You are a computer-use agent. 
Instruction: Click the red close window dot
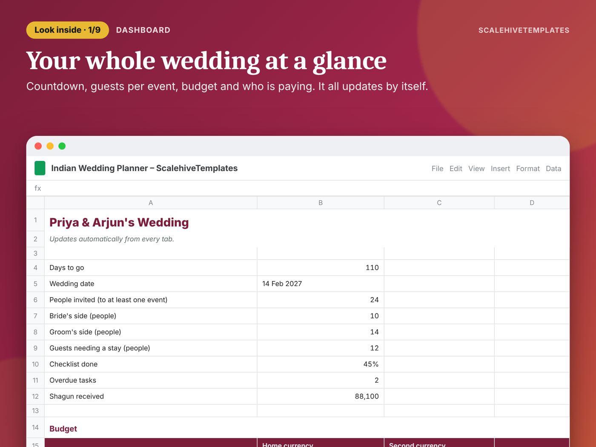pos(38,146)
